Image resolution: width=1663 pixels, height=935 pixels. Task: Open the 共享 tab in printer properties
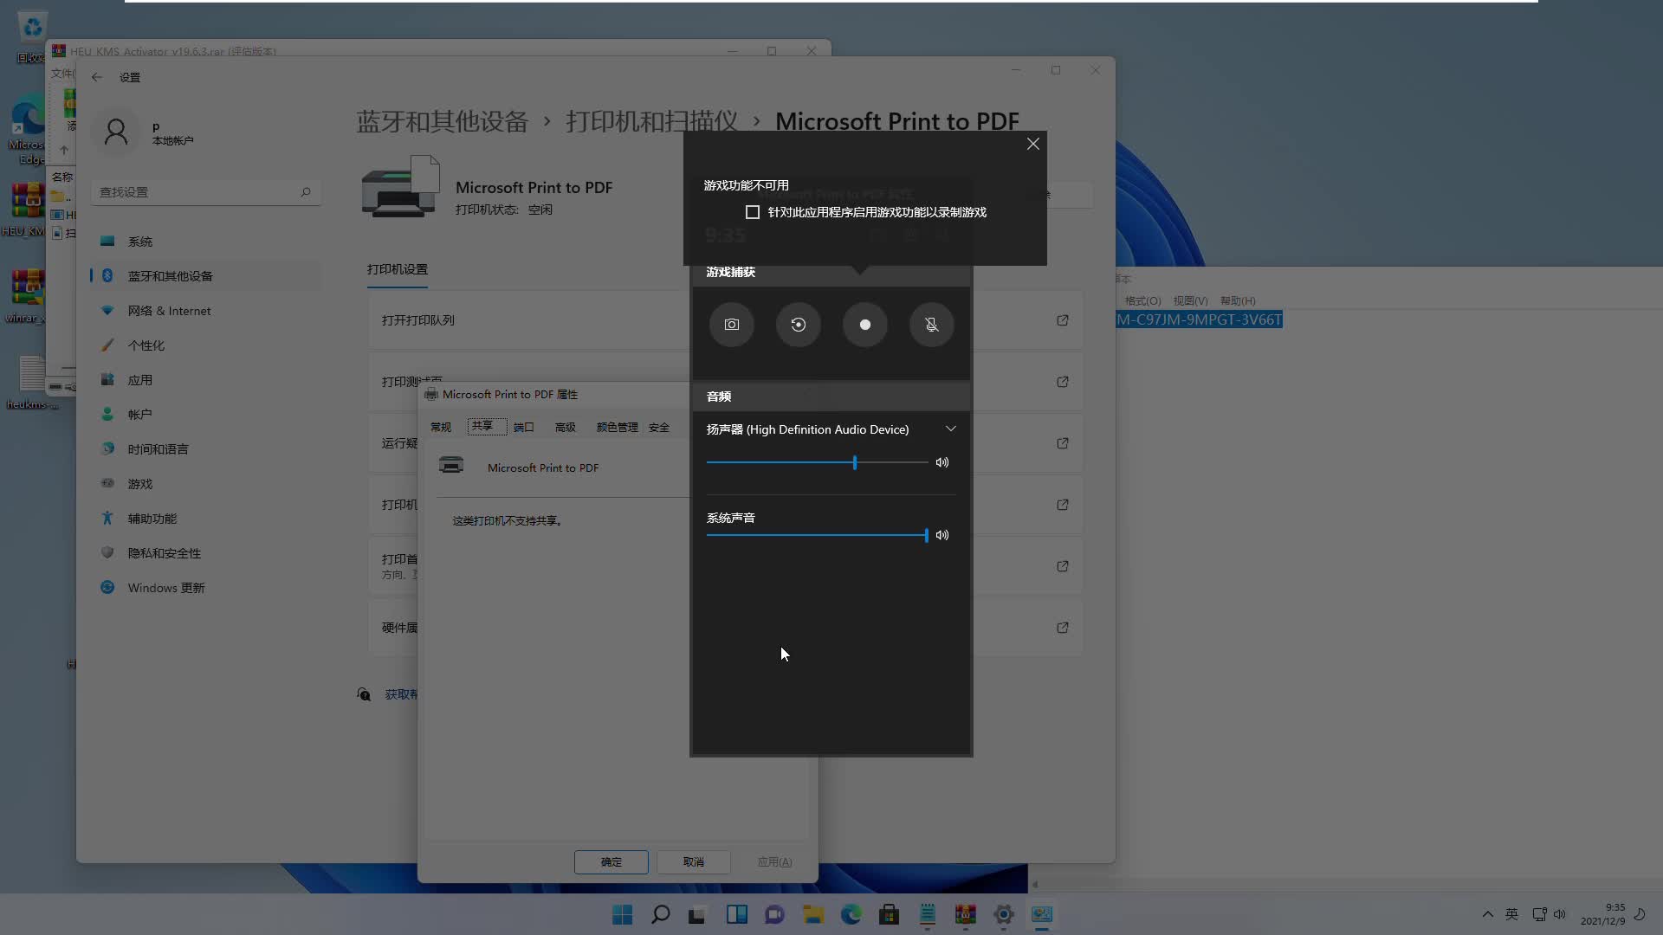(x=482, y=427)
